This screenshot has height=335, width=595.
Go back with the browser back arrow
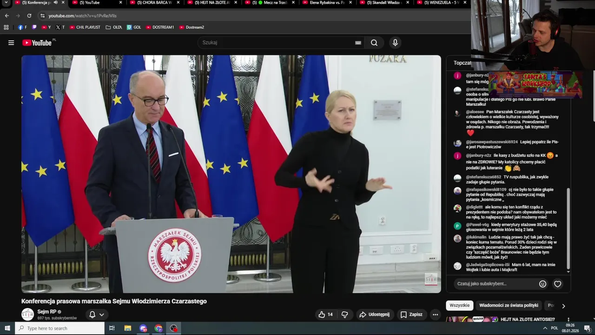7,16
